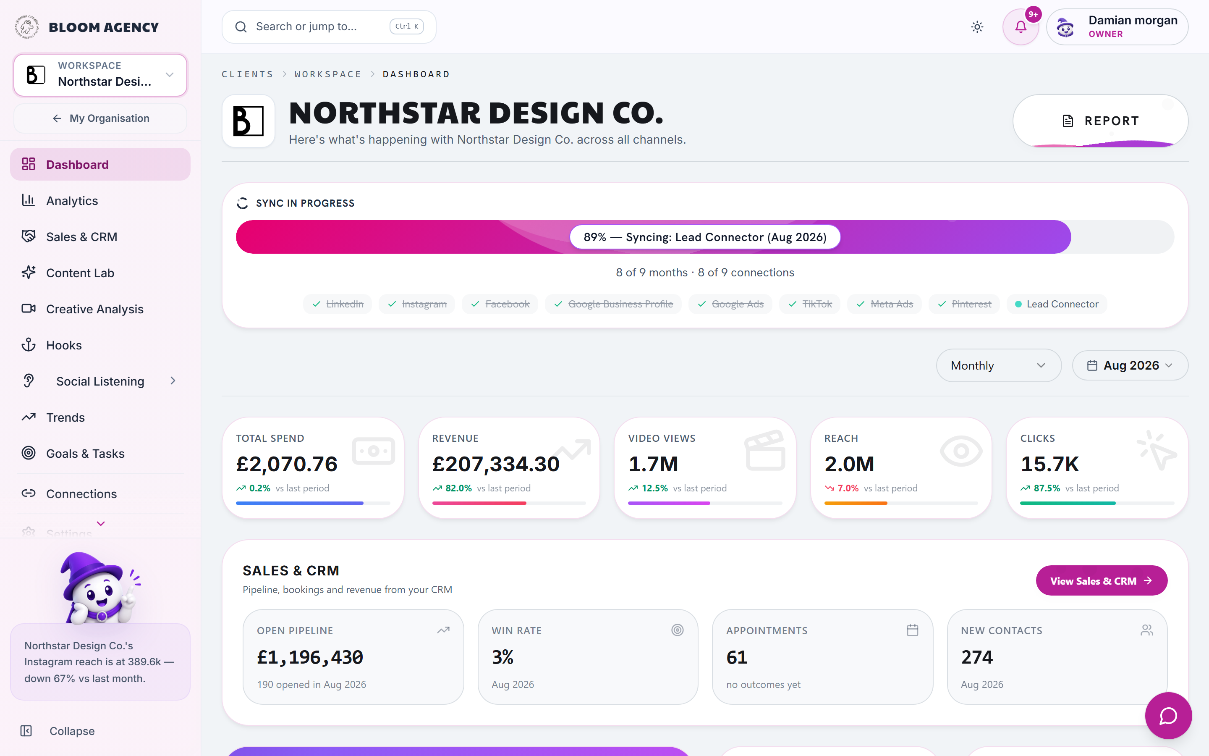Screen dimensions: 1209x756
Task: Click the New Contacts people icon
Action: coord(1146,630)
